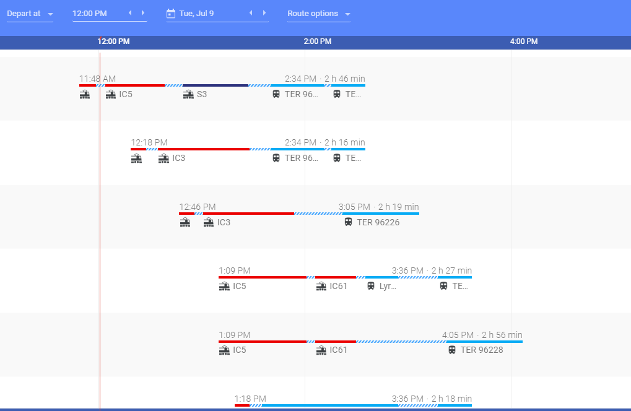
Task: Choose the route arriving 4:05 PM
Action: (370, 342)
